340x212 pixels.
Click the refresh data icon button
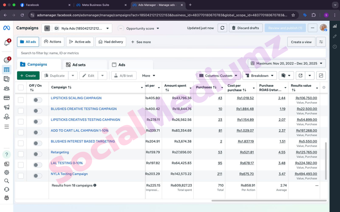click(x=222, y=28)
